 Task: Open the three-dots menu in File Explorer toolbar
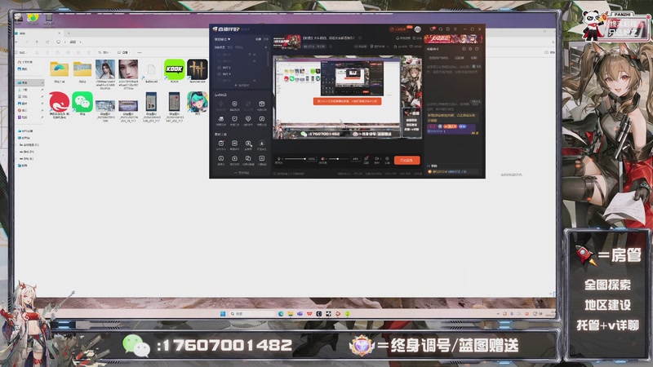coord(139,52)
